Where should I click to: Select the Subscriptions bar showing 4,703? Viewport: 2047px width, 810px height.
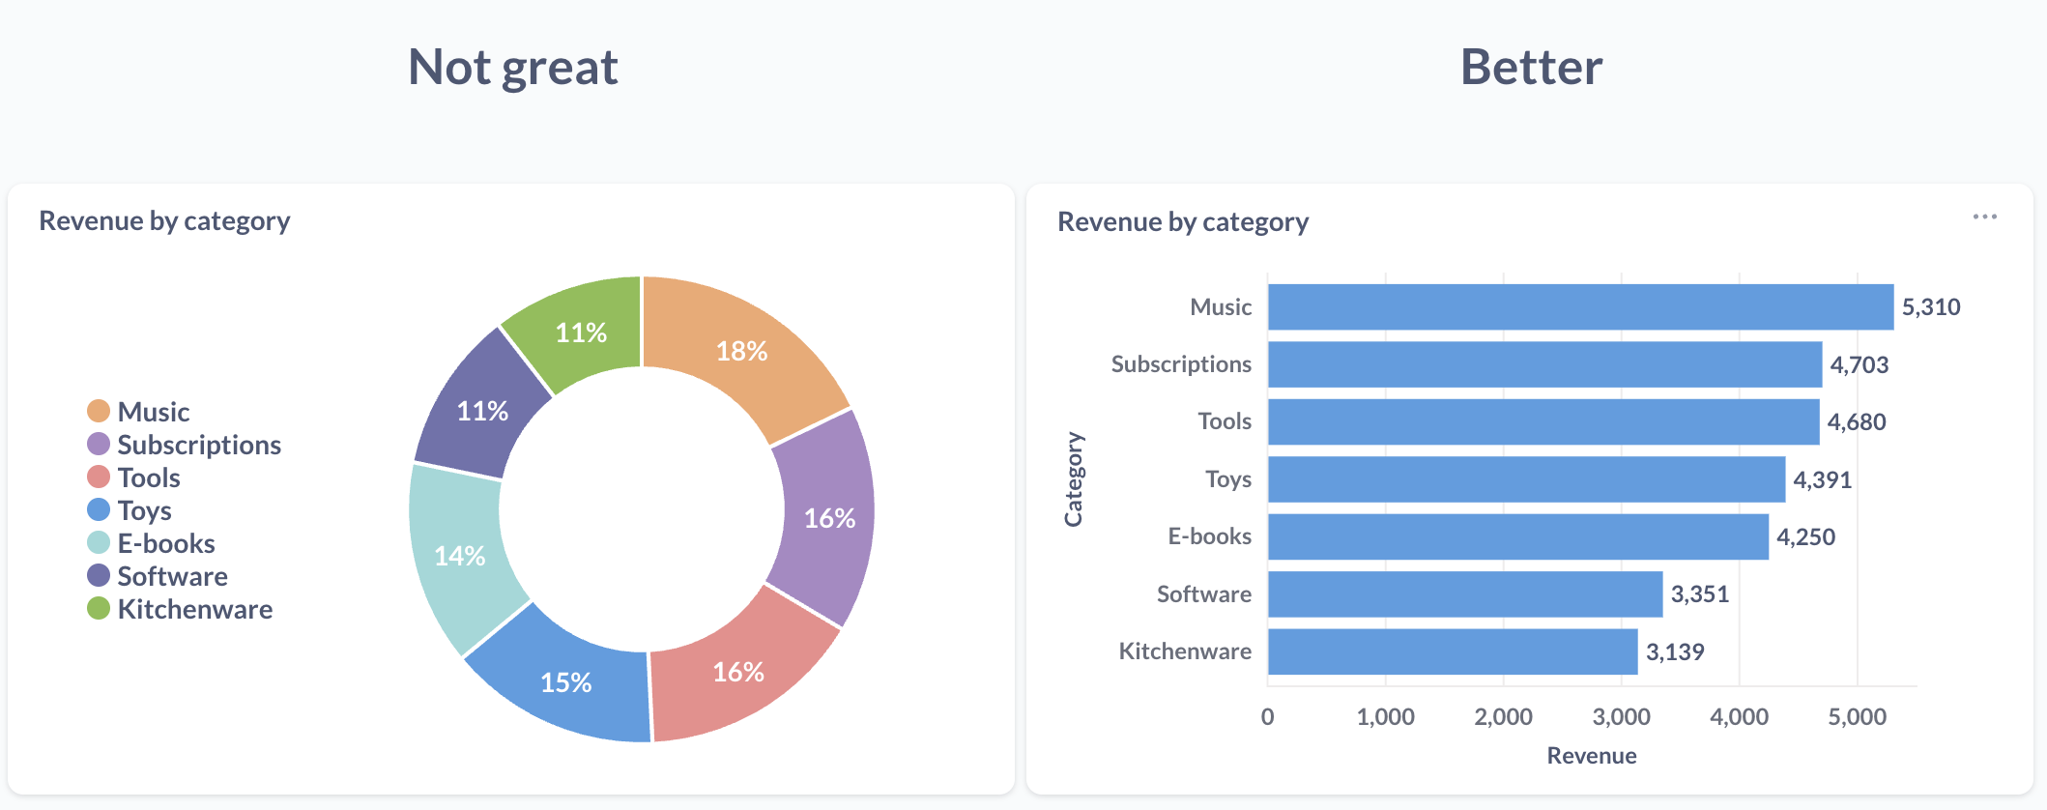(x=1543, y=364)
